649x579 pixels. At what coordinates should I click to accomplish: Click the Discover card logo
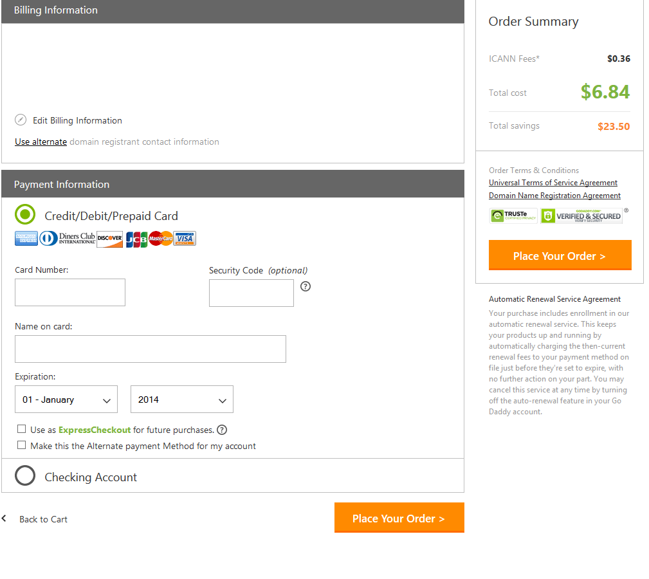109,239
